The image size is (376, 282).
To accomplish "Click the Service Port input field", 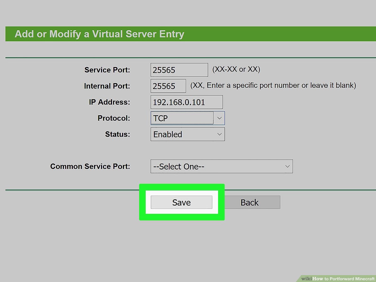I will [x=179, y=70].
